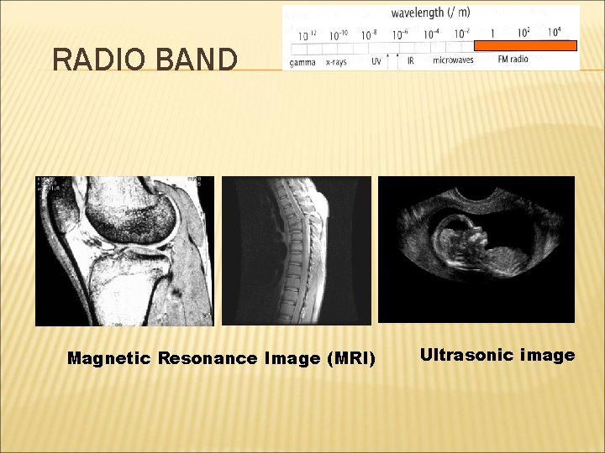Screen dimensions: 605x453
Task: Click the Magnetic Resonance Image (MRI) caption
Action: pyautogui.click(x=221, y=358)
